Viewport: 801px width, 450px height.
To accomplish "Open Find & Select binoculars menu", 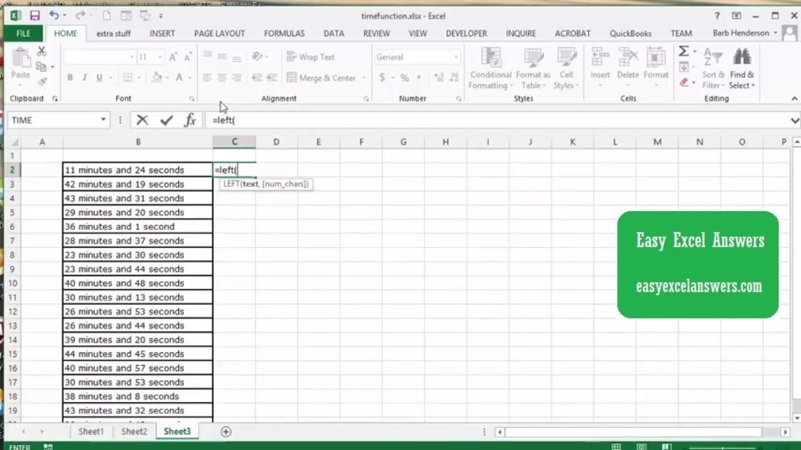I will pos(742,67).
